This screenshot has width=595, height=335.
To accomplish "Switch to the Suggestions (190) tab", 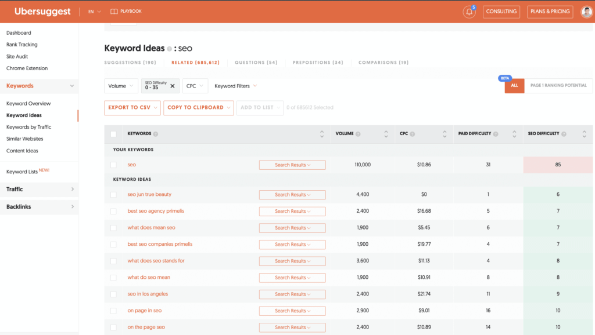I will click(x=130, y=63).
